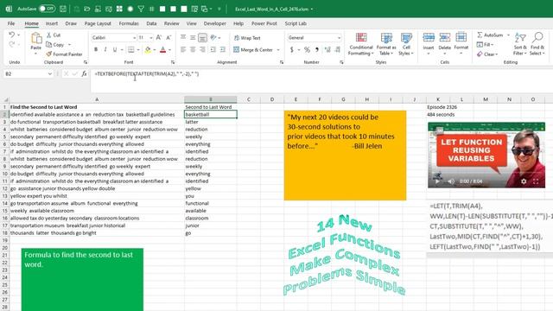Switch to the Formulas tab
553x311 pixels.
(x=129, y=23)
